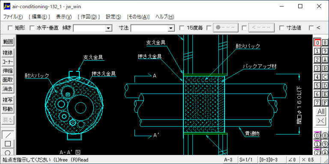Click the arrow-line <--- button
The image size is (329, 164).
(x=261, y=28)
